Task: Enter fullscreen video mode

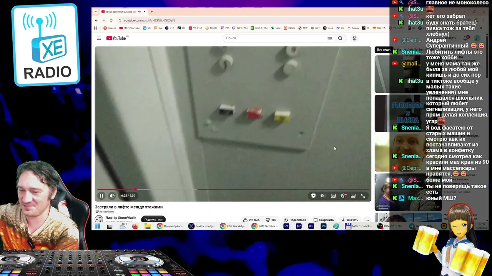Action: click(363, 196)
